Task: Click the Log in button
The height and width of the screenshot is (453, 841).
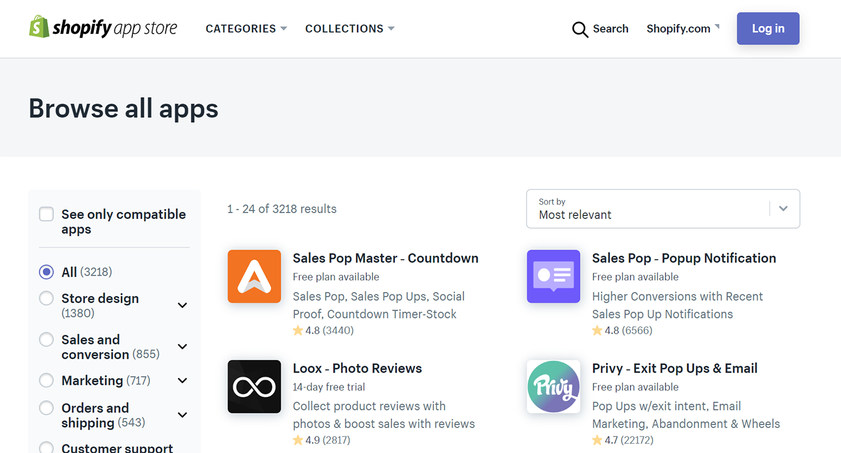Action: point(768,28)
